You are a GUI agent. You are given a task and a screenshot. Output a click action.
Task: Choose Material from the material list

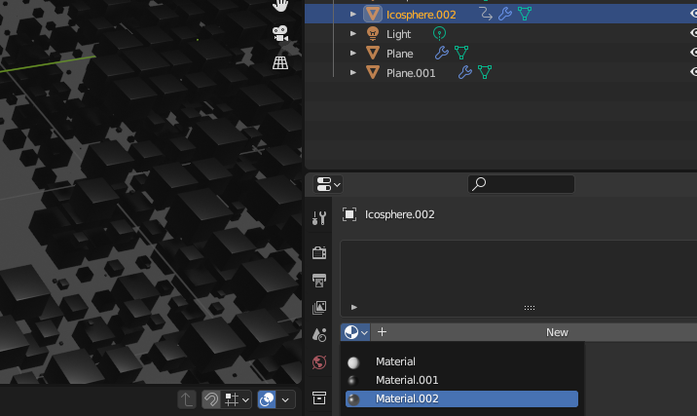[461, 361]
